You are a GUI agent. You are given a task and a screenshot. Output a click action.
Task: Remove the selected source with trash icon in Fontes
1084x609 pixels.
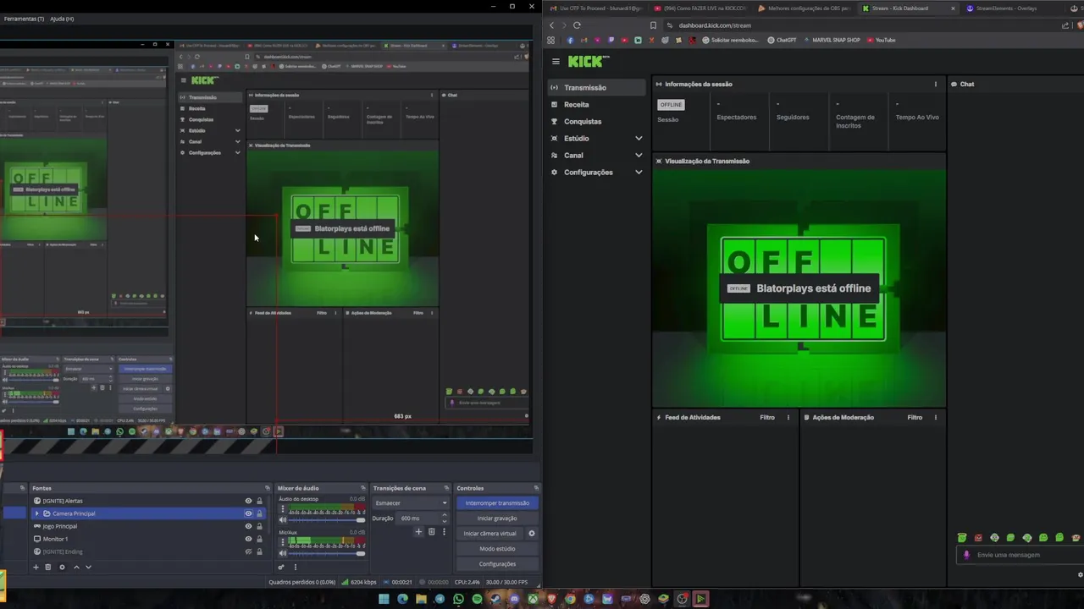click(x=48, y=567)
